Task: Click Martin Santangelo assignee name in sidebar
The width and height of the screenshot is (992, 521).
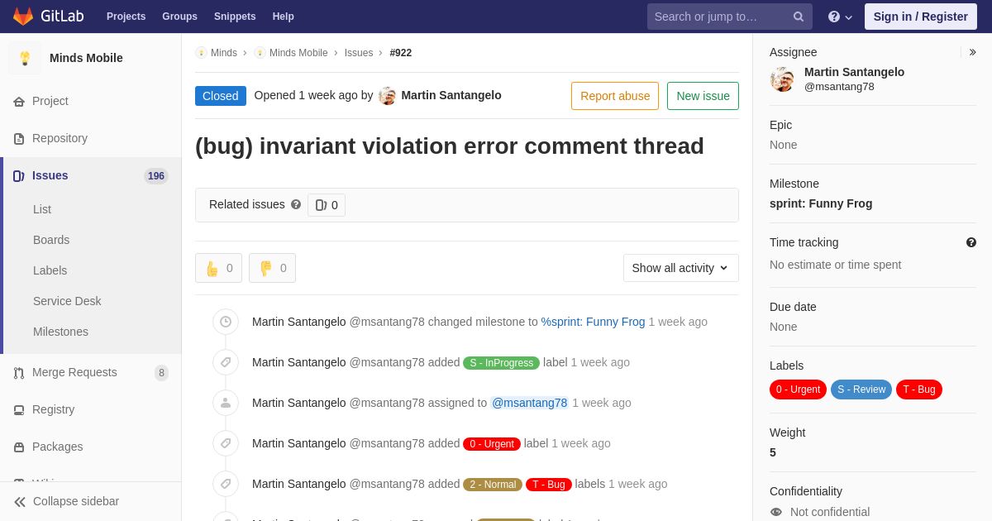Action: click(854, 72)
